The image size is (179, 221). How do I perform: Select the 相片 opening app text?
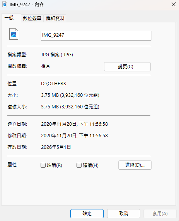[46, 66]
